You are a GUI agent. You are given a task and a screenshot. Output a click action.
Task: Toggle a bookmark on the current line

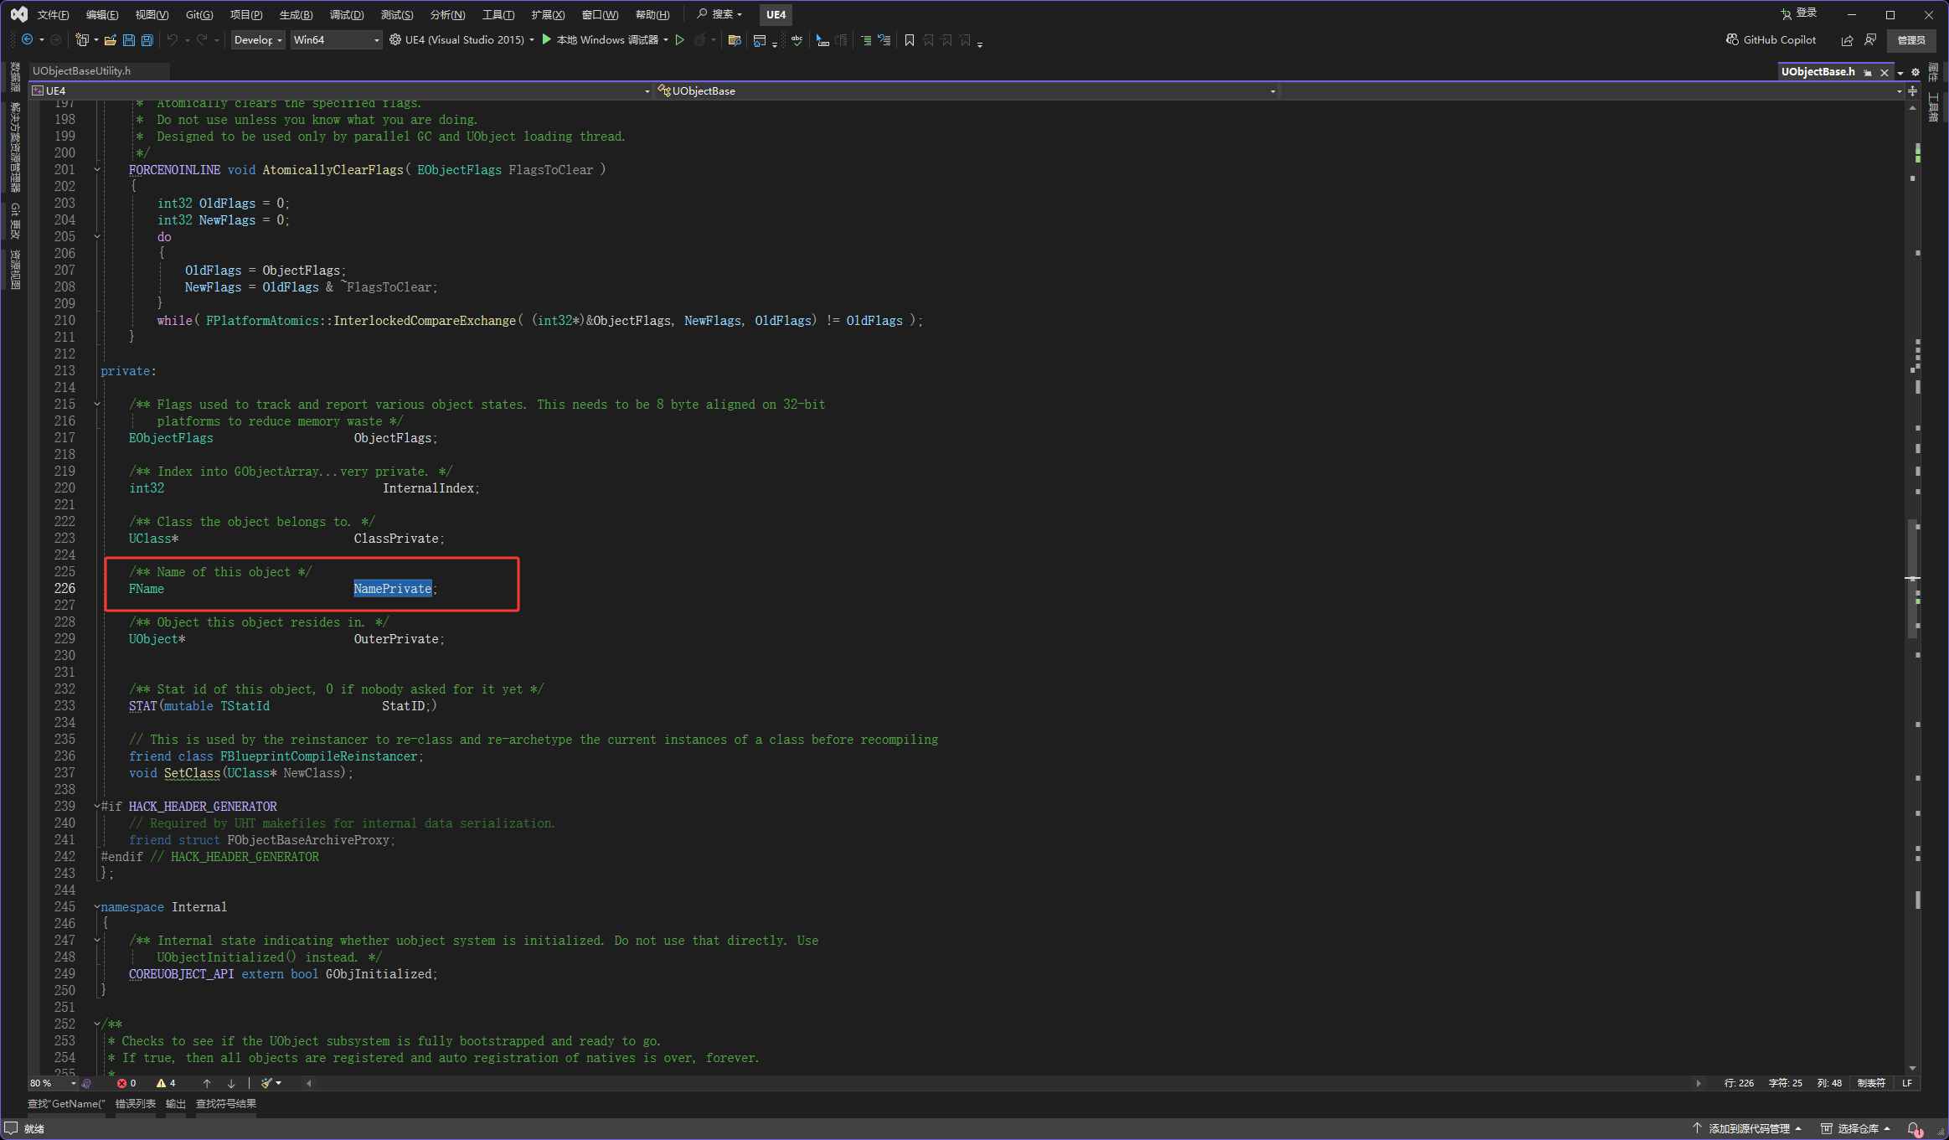(x=909, y=40)
